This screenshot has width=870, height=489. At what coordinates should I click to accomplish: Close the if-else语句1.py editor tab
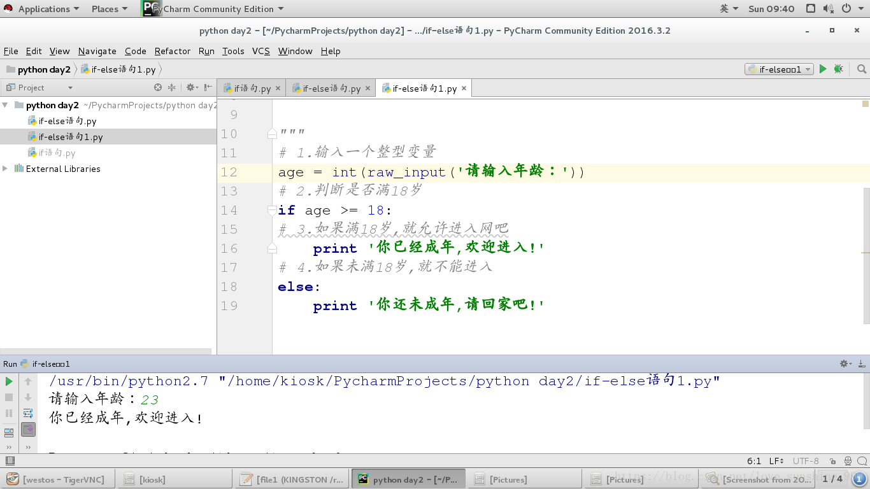pos(464,89)
